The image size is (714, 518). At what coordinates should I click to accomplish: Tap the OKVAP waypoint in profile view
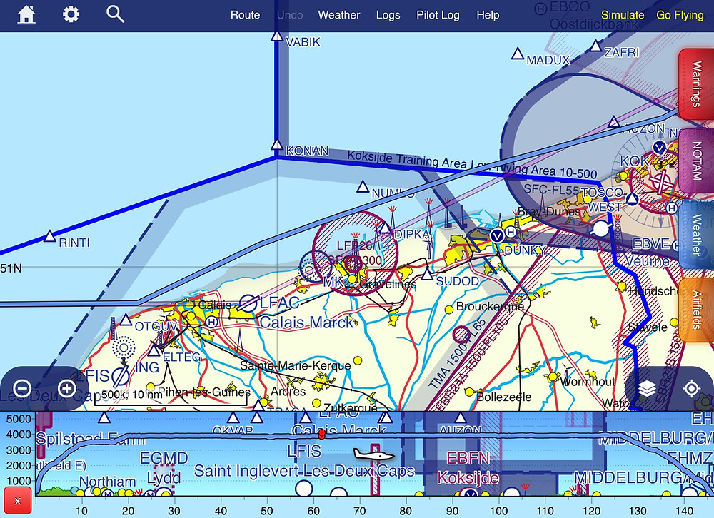[x=233, y=417]
